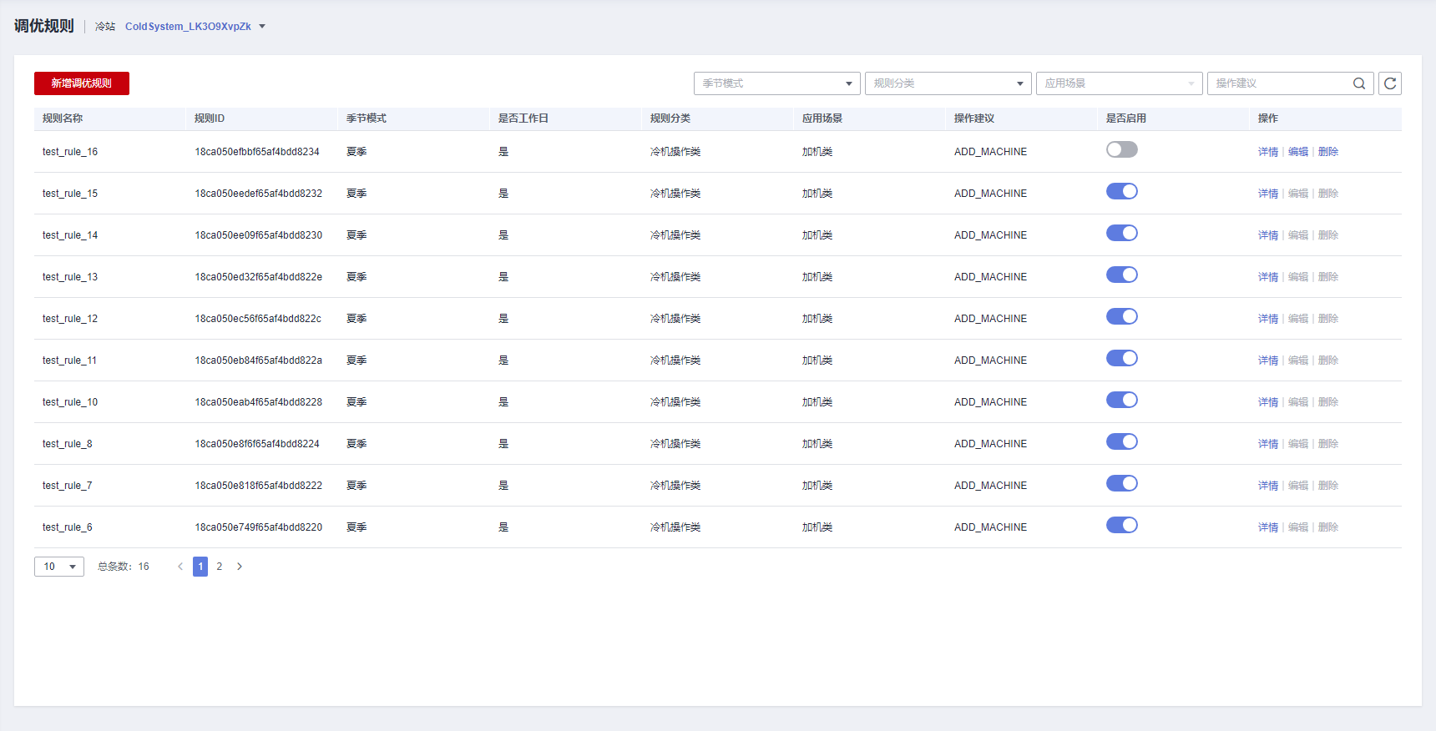
Task: Switch off test_rule_11 enable toggle
Action: 1122,358
